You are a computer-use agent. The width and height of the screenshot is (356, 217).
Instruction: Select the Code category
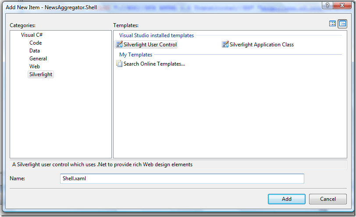click(x=36, y=43)
